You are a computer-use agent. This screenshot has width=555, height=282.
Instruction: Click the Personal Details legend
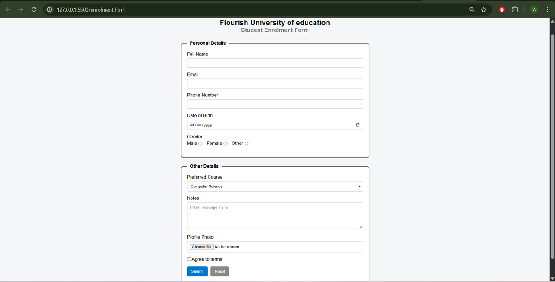coord(208,43)
